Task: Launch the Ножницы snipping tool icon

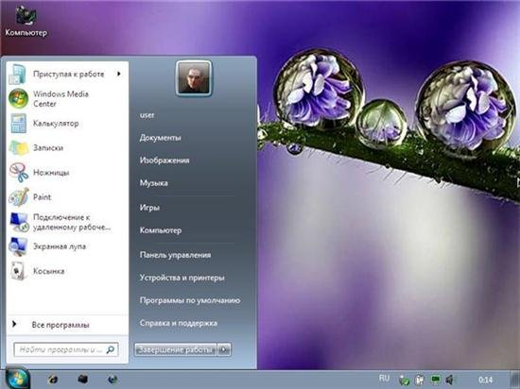Action: [x=19, y=172]
